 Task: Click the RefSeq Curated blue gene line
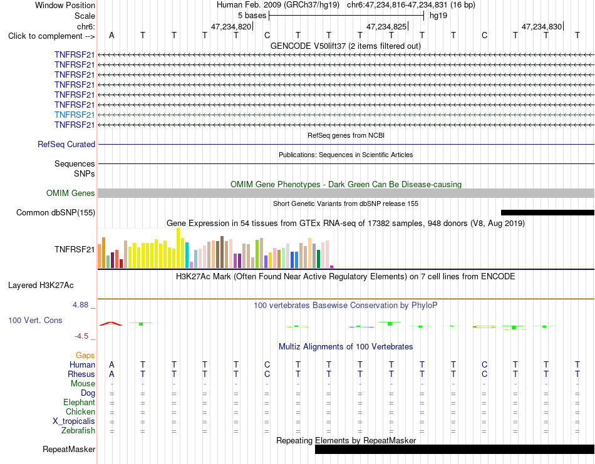(x=346, y=144)
